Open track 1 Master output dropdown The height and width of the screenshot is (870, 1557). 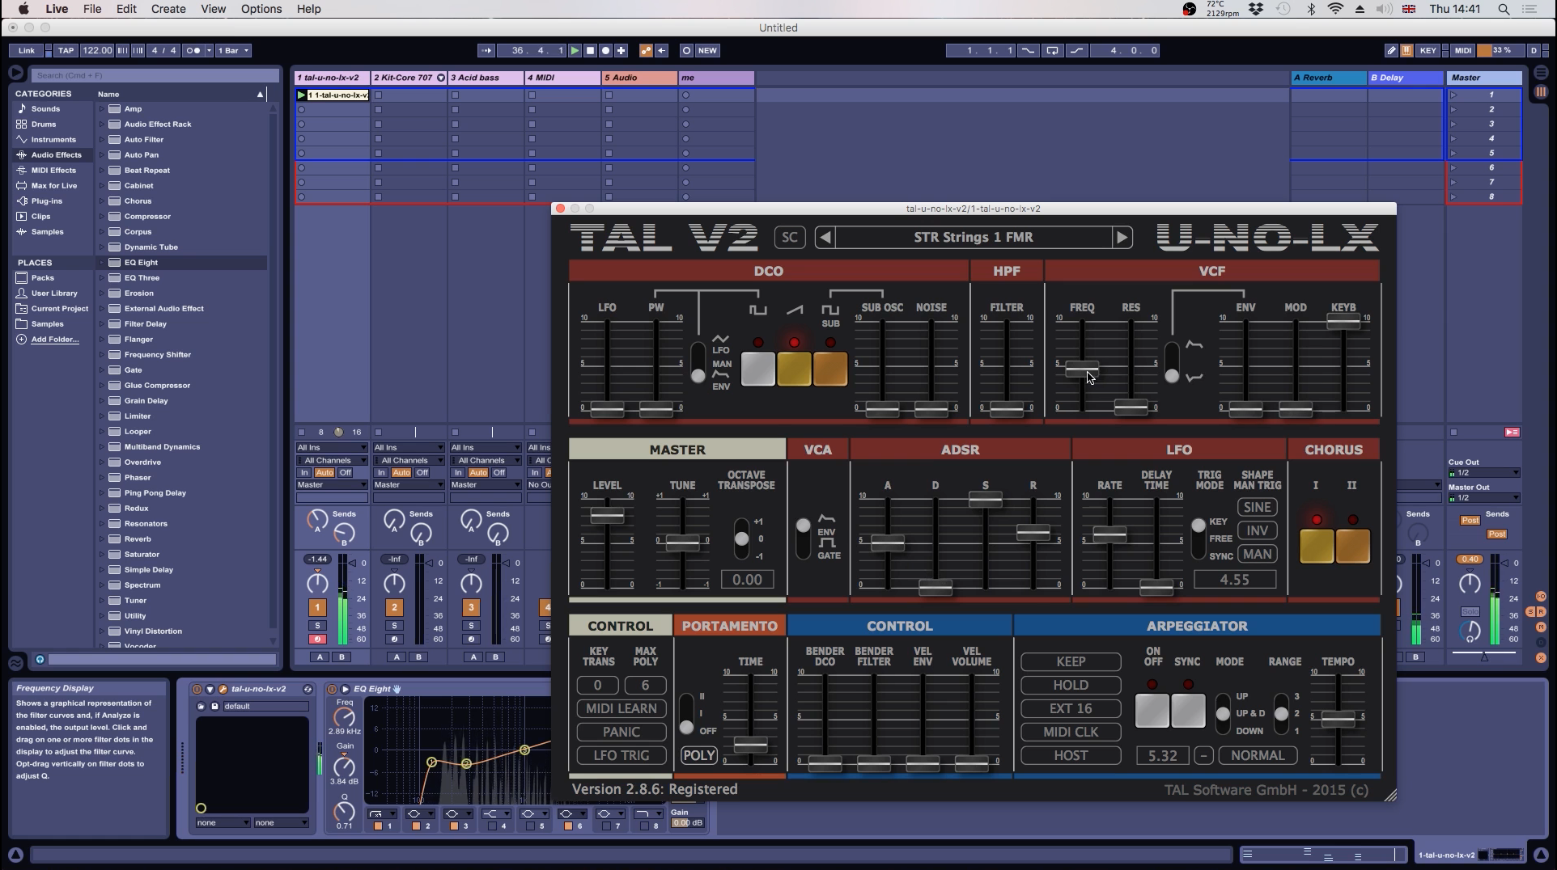[x=332, y=484]
